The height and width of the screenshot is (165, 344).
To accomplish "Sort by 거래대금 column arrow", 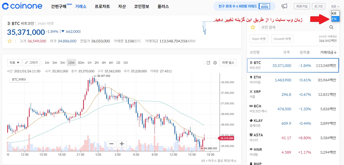I will pos(335,52).
